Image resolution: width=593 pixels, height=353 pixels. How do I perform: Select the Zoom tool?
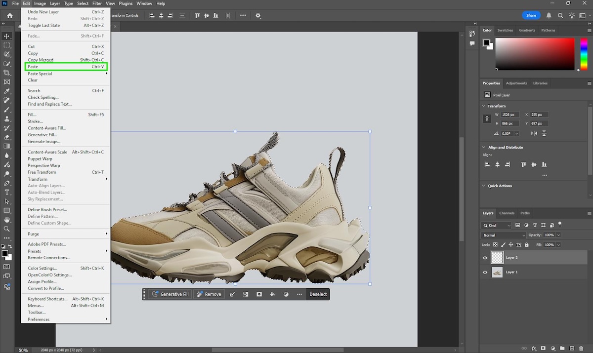[7, 229]
